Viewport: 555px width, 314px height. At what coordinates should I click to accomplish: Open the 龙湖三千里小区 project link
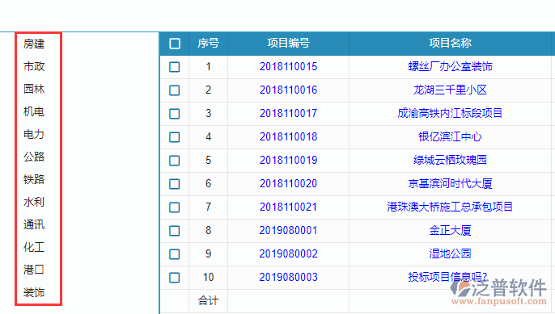[450, 90]
